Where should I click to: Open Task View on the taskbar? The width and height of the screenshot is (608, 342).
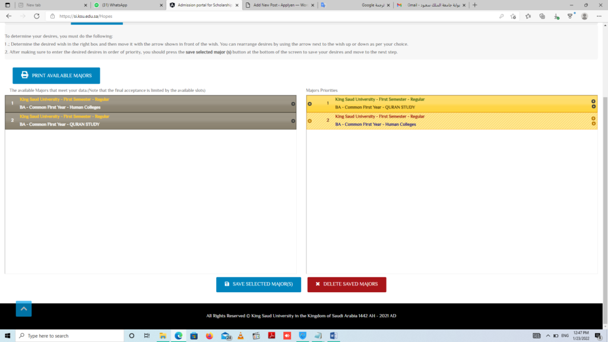pos(147,336)
